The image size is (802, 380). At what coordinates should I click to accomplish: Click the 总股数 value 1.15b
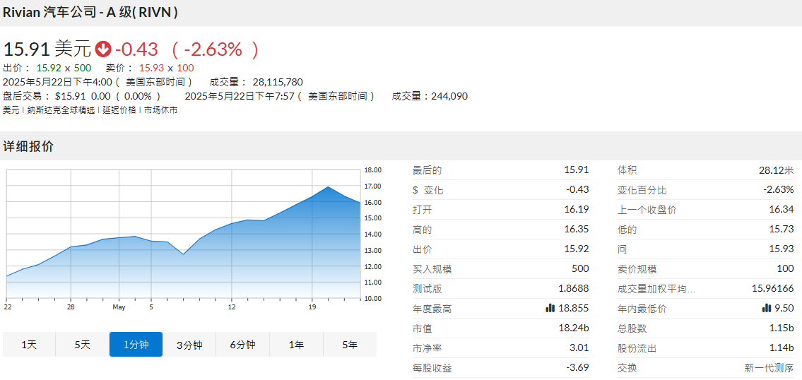pos(782,328)
